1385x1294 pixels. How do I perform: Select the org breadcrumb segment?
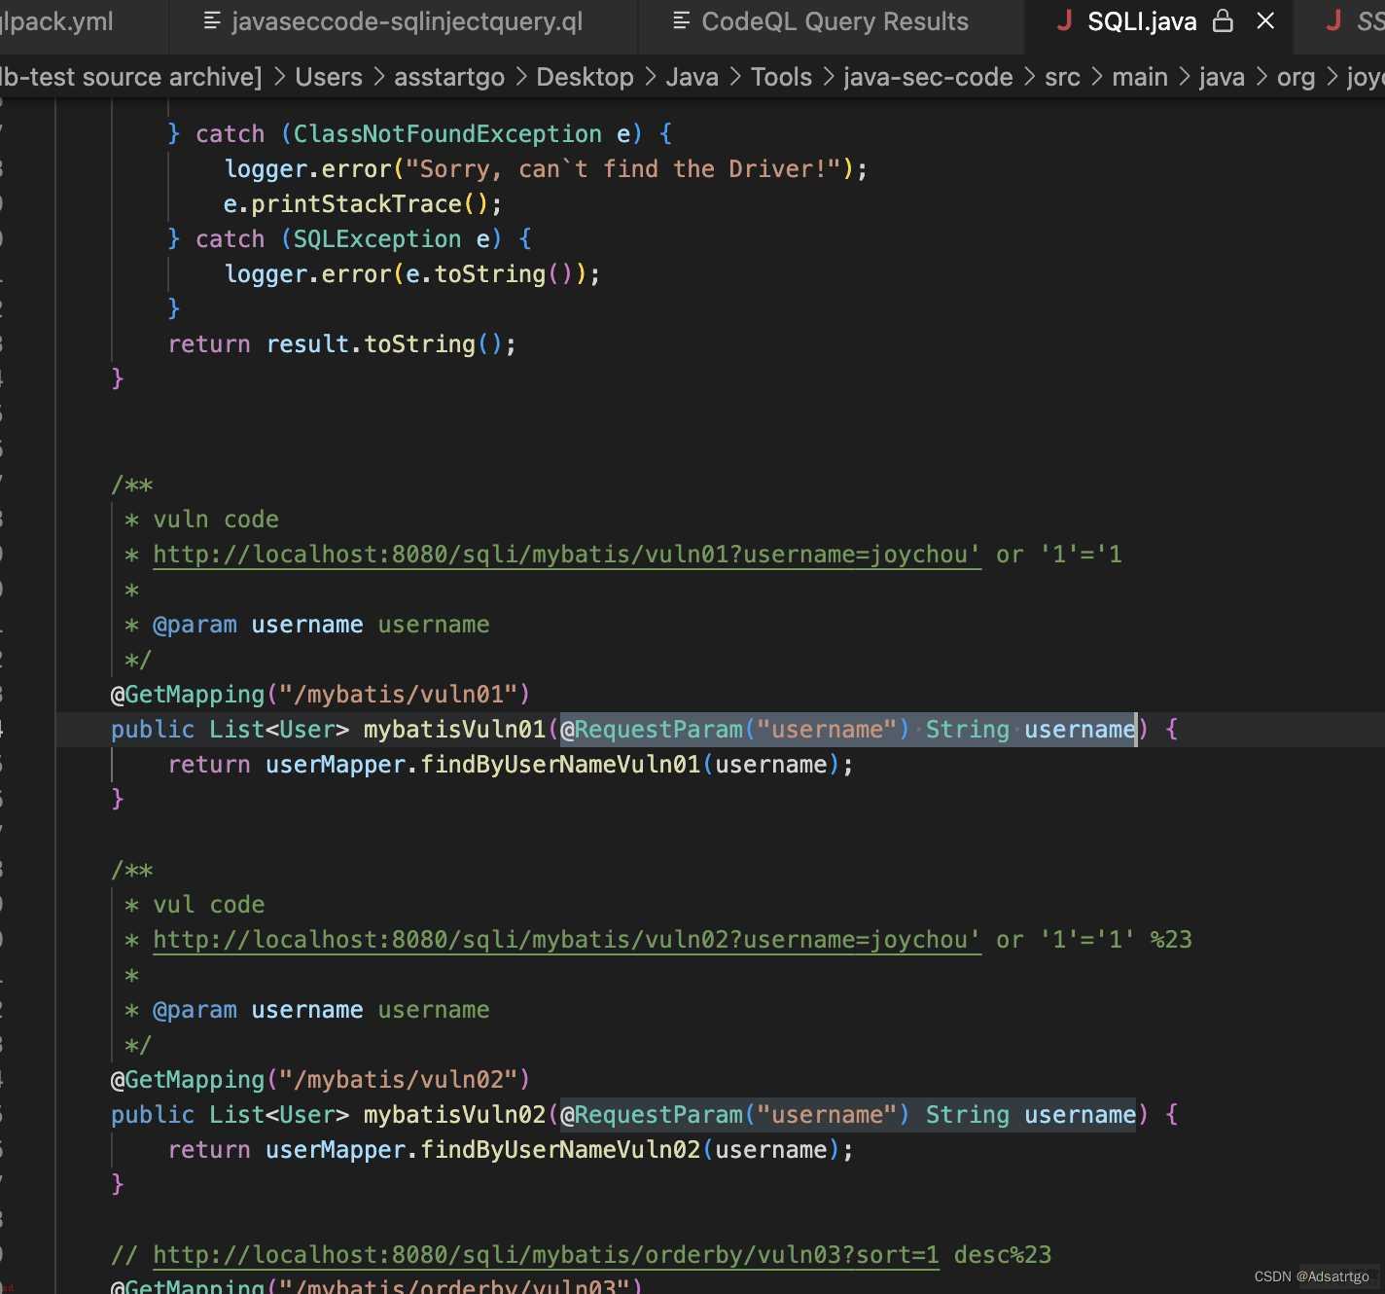[1296, 77]
